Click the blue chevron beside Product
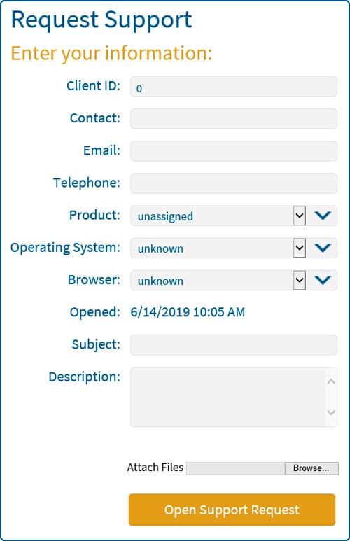This screenshot has width=350, height=541. coord(323,216)
